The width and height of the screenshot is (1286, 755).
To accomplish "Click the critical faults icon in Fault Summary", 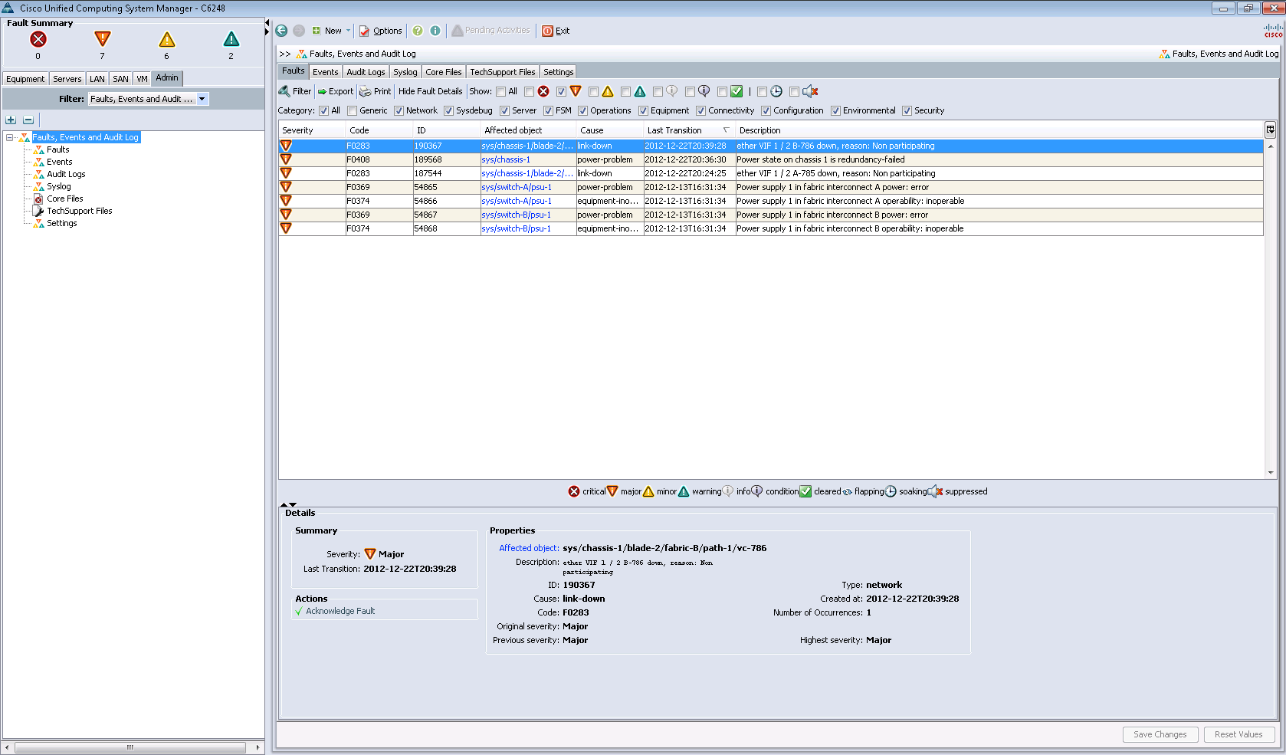I will (38, 39).
